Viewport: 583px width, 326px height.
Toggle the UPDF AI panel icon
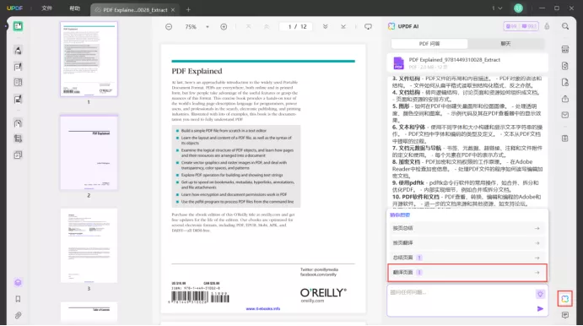564,299
